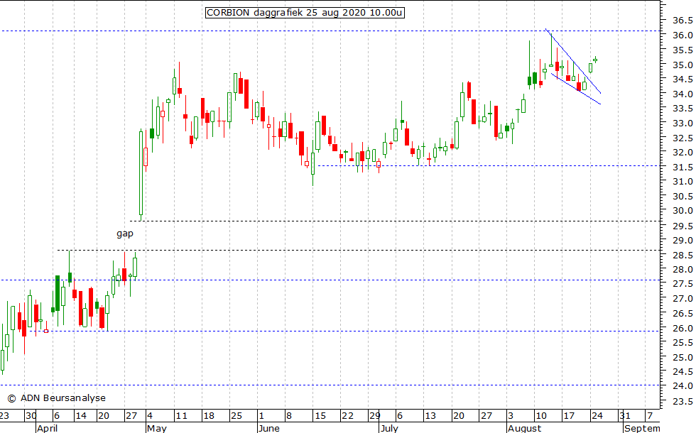This screenshot has width=696, height=433.
Task: Select the 23.5 price axis label
Action: pyautogui.click(x=683, y=402)
